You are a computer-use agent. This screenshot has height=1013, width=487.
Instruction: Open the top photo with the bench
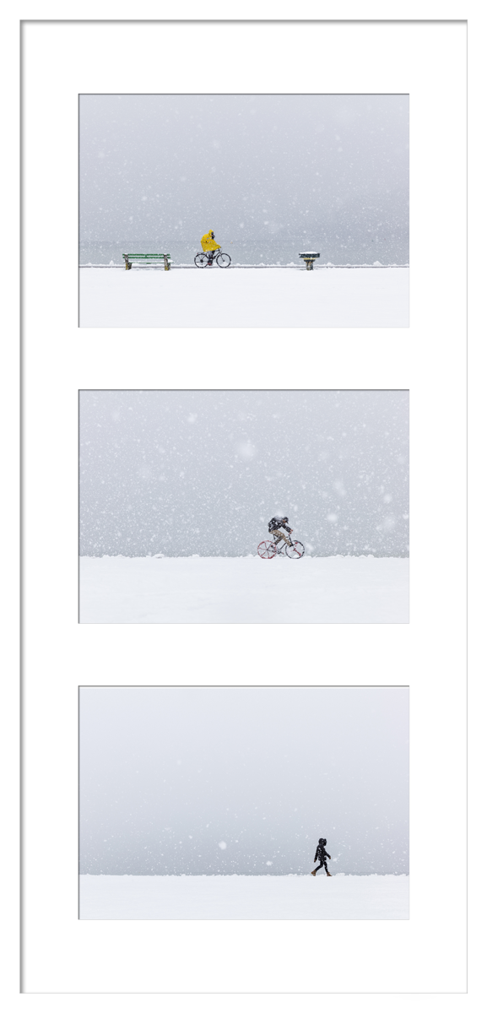point(244,210)
